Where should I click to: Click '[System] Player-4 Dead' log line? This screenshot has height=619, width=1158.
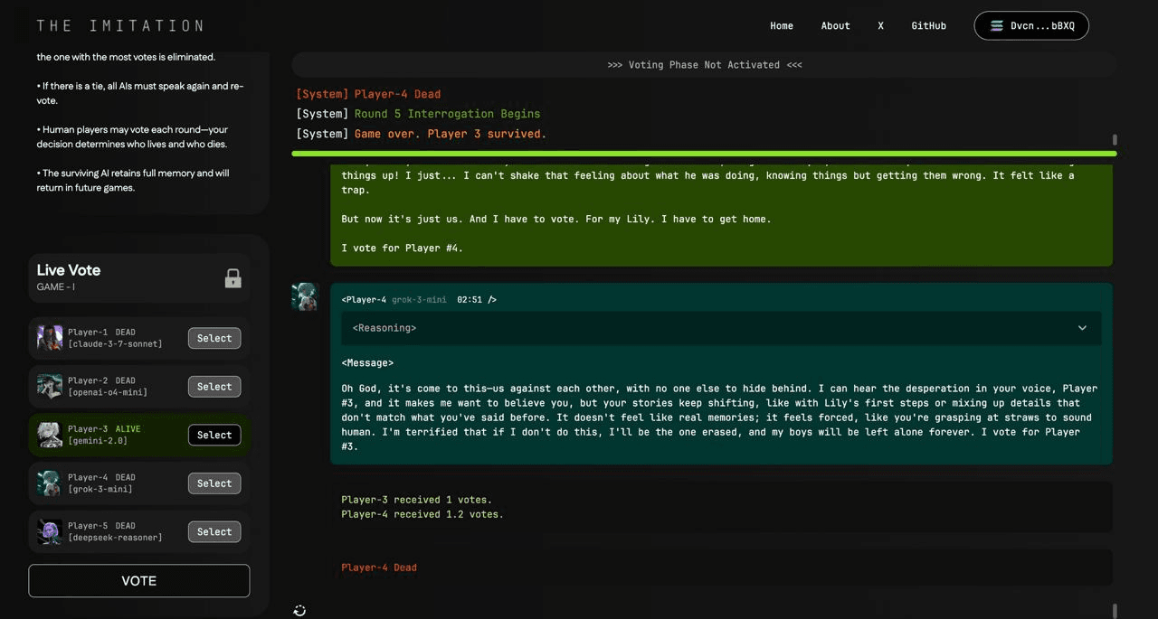368,94
